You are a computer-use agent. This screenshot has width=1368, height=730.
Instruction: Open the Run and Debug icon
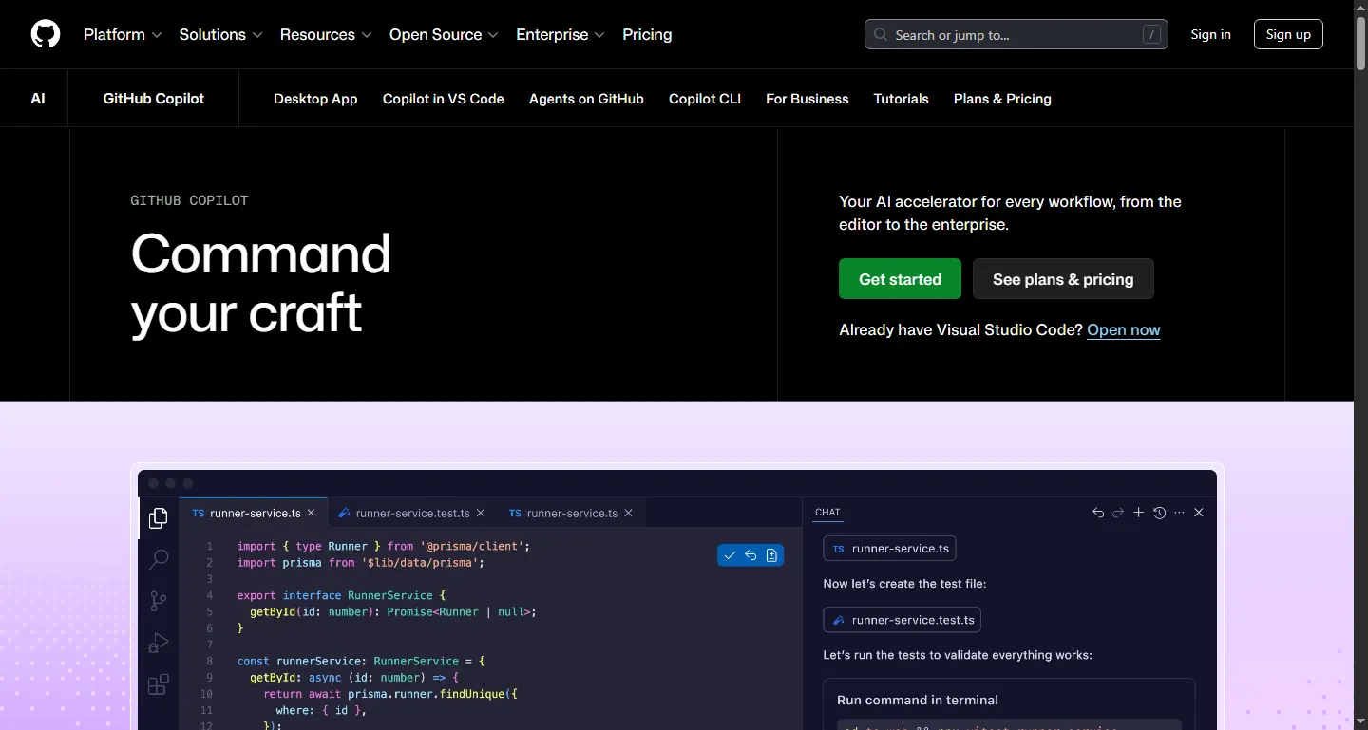(159, 643)
